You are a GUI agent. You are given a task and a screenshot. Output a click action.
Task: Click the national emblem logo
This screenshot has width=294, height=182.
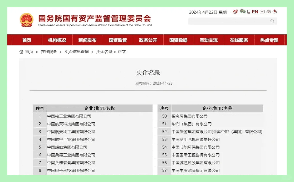click(27, 20)
